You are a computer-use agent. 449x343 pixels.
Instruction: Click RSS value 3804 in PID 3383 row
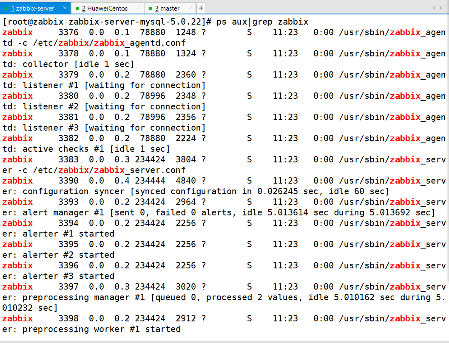186,159
